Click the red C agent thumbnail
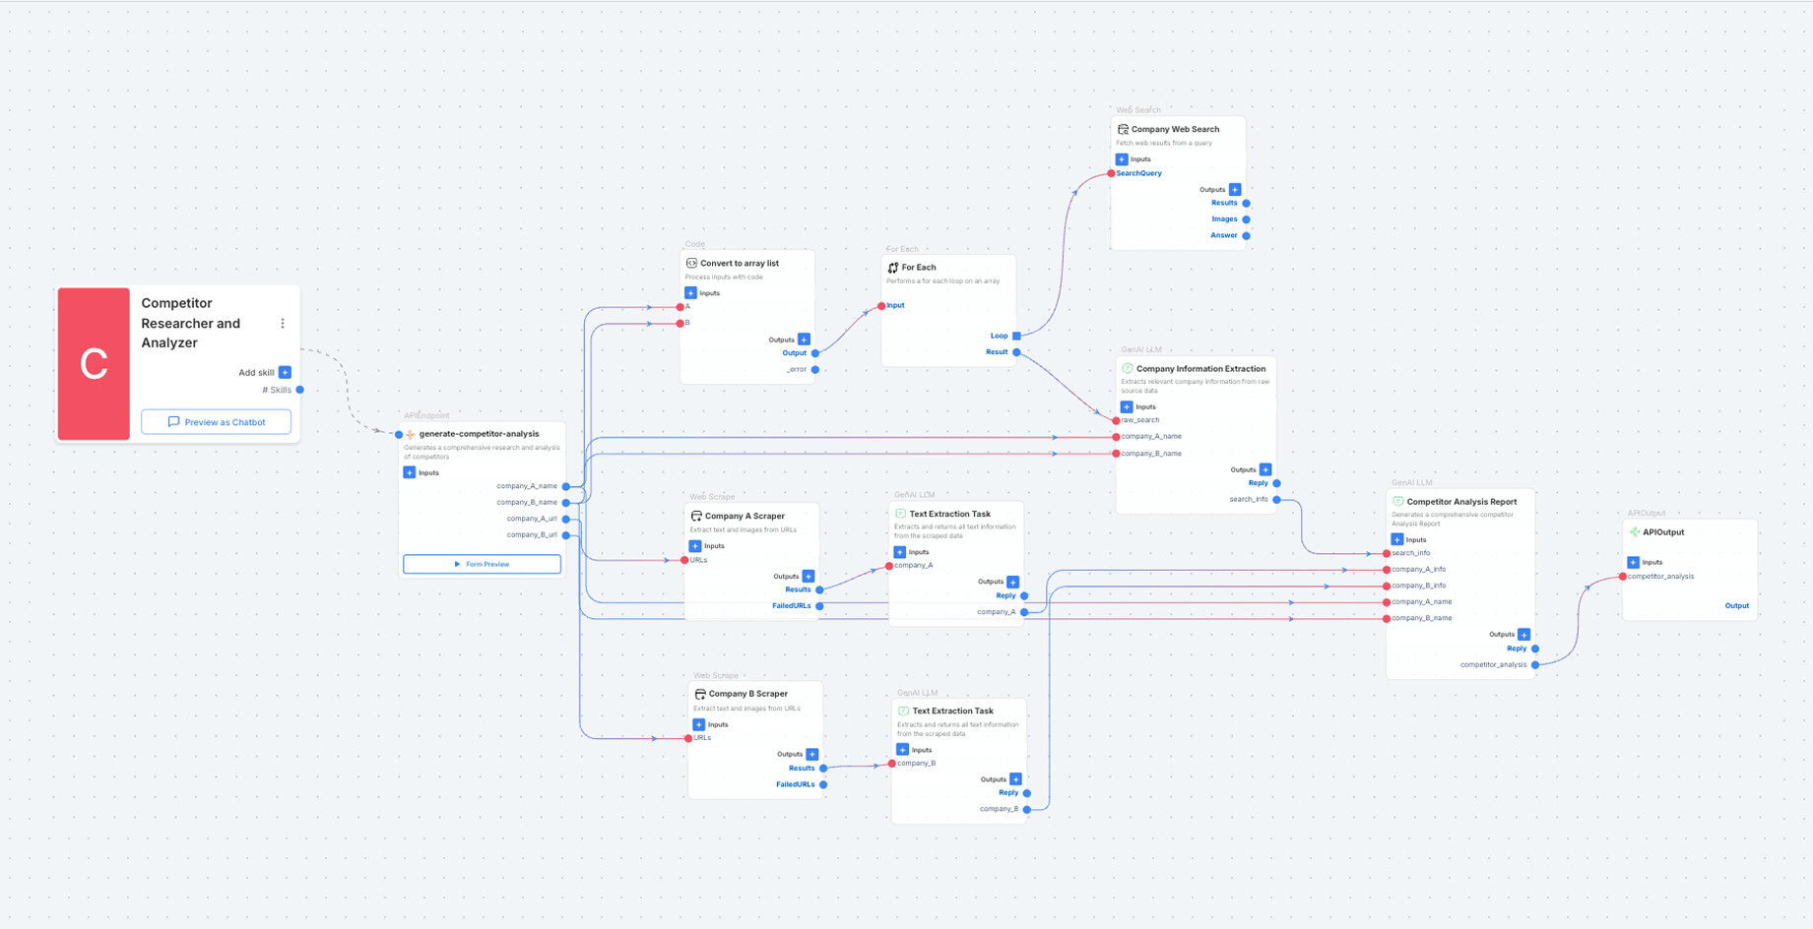This screenshot has height=929, width=1813. pos(94,364)
